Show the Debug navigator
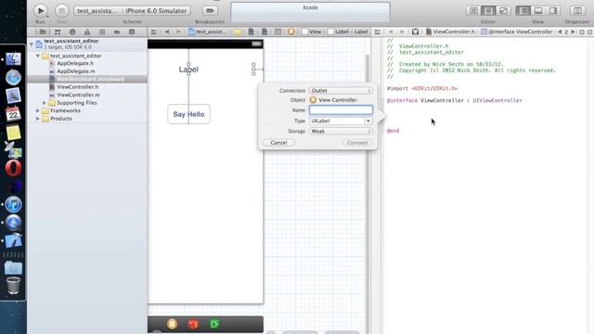This screenshot has width=594, height=334. (x=102, y=32)
